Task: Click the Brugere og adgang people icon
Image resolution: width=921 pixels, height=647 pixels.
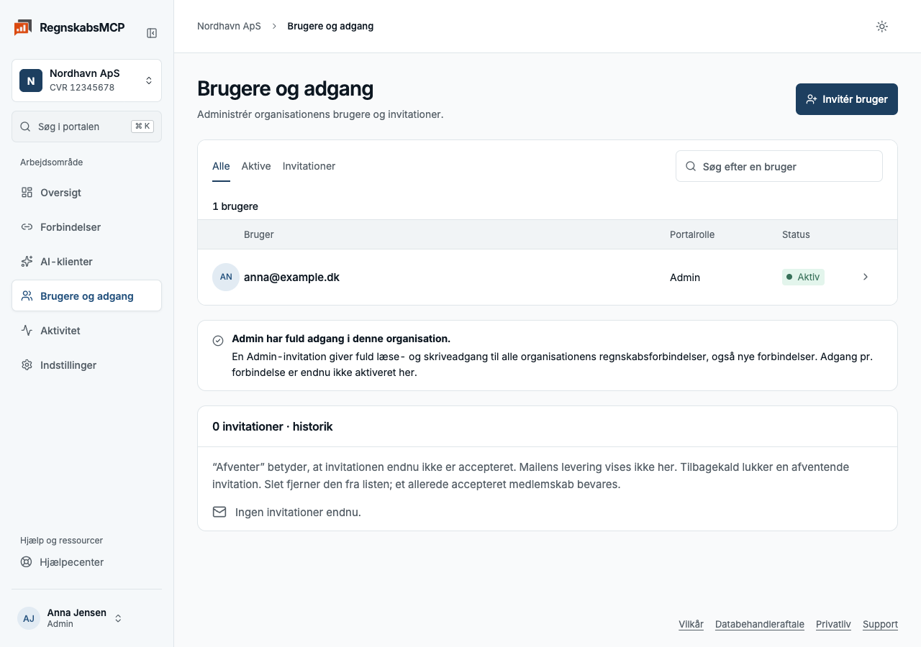Action: [27, 296]
